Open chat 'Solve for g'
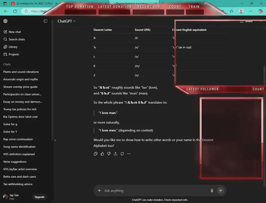Image resolution: width=266 pixels, height=203 pixels. (x=10, y=124)
